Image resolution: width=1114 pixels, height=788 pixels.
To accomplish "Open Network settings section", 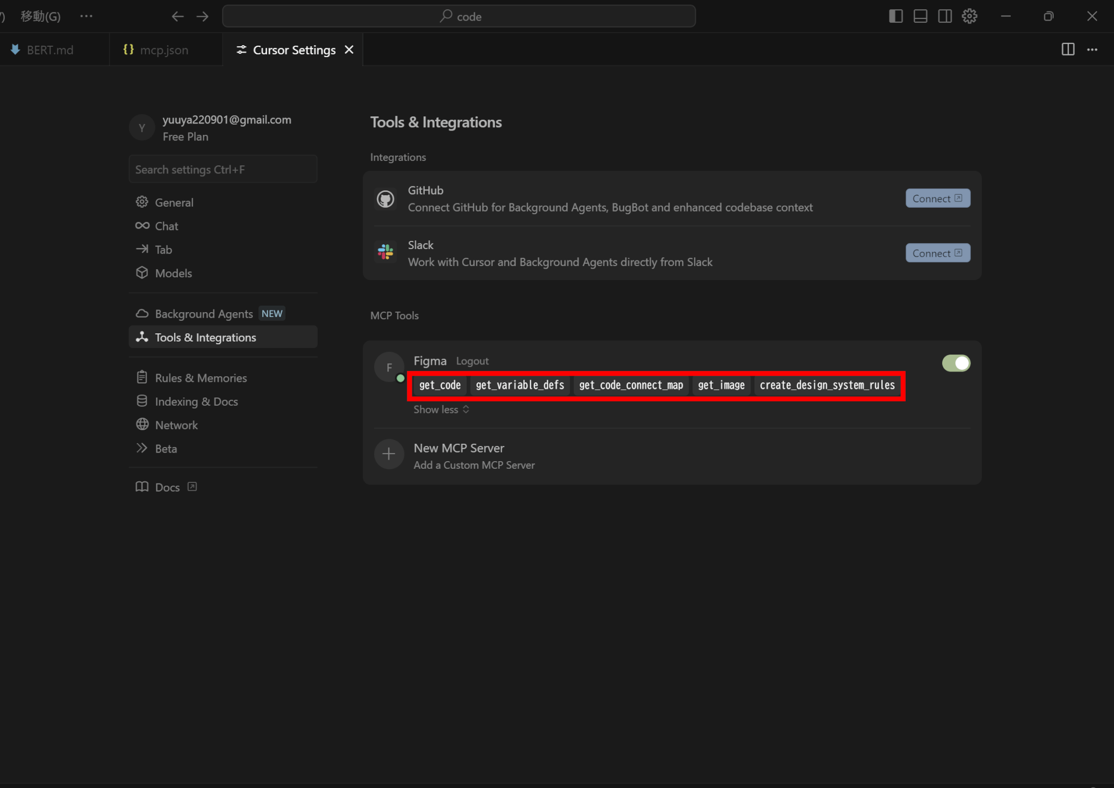I will click(223, 425).
